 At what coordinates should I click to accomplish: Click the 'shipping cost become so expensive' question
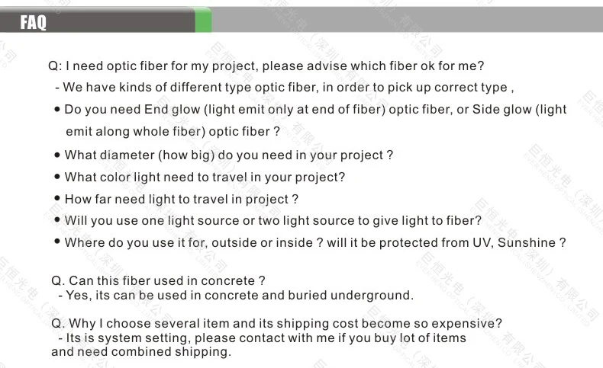pos(276,323)
